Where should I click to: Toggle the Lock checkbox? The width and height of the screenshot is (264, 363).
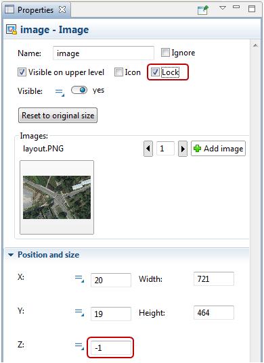click(155, 72)
